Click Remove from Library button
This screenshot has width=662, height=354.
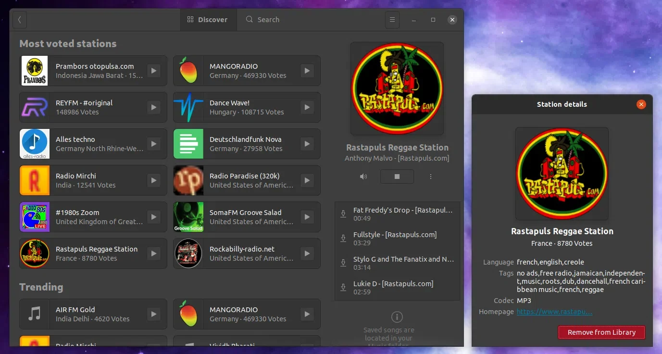[x=601, y=332]
